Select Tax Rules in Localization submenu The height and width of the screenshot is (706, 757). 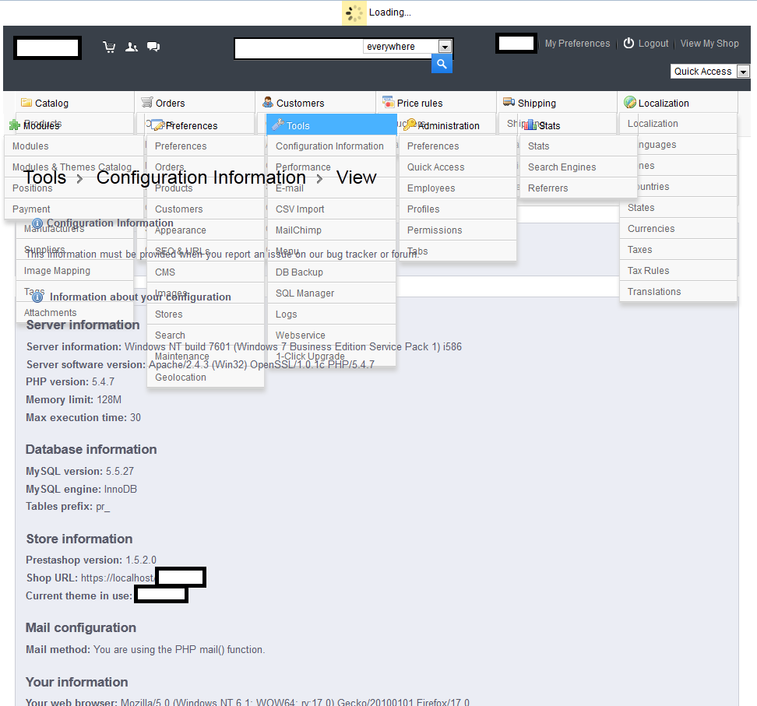[x=678, y=271]
